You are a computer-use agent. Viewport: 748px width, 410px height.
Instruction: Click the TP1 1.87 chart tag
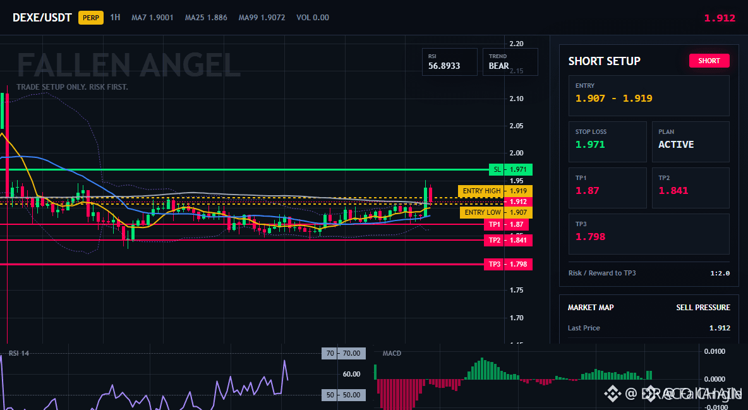click(x=506, y=224)
